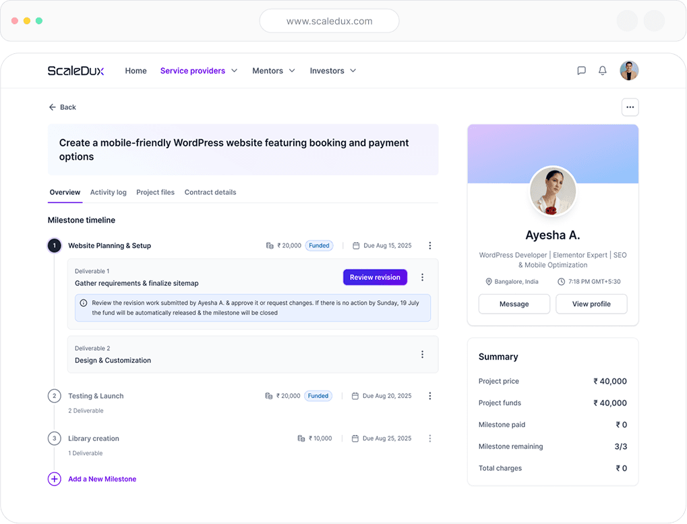Image resolution: width=687 pixels, height=524 pixels.
Task: Click the Due Aug 25, 2025 date
Action: click(x=387, y=438)
